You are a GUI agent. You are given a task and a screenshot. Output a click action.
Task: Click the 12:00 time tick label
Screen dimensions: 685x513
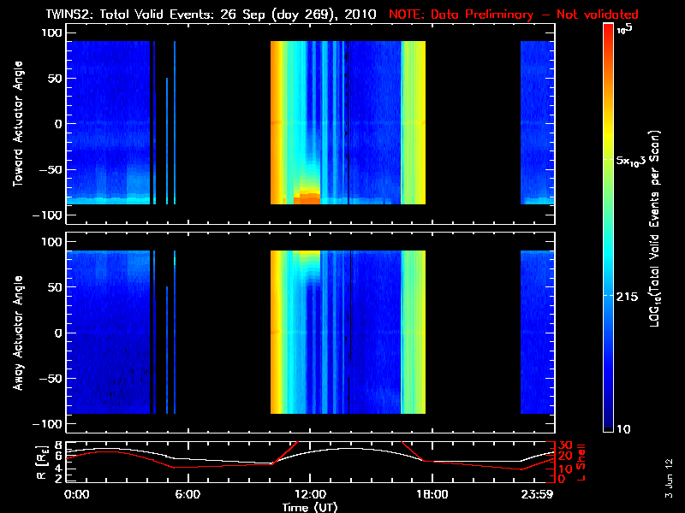click(x=309, y=494)
